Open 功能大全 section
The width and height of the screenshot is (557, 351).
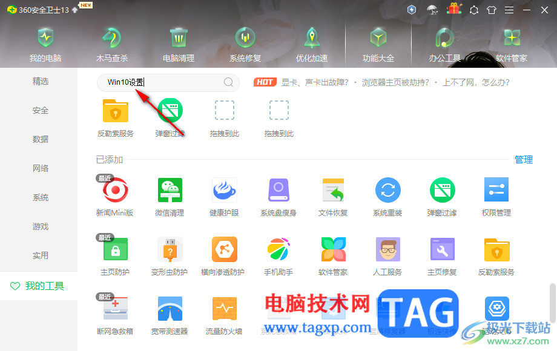(378, 45)
